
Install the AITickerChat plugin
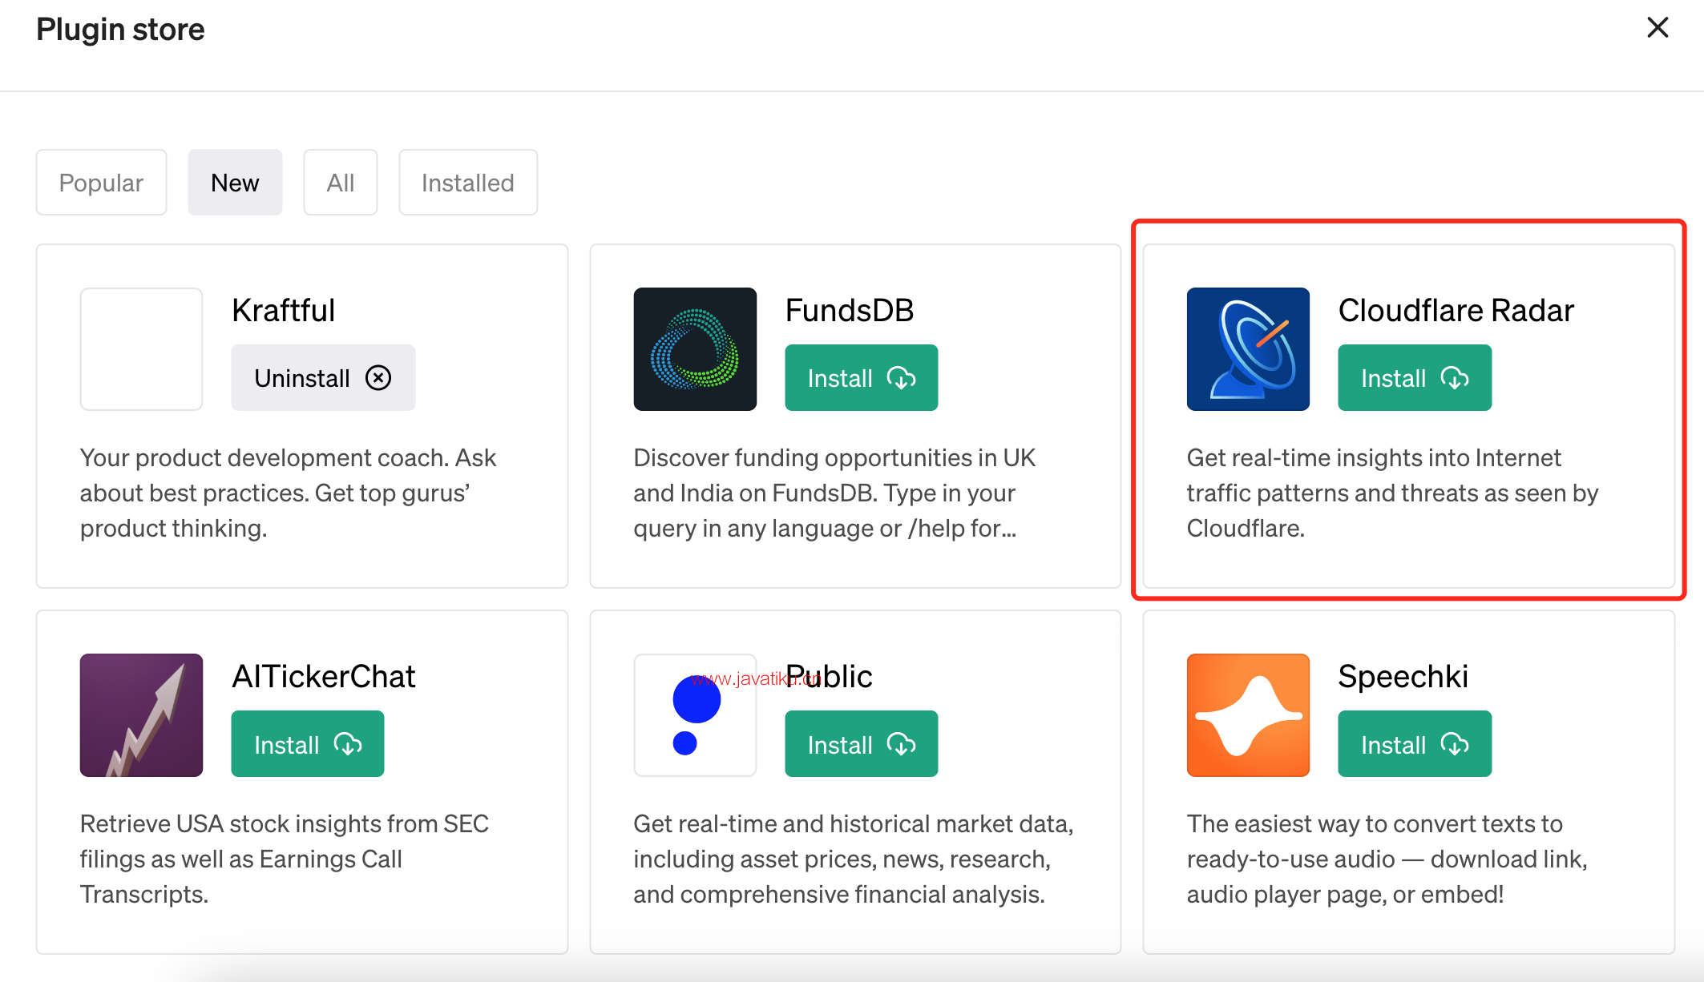coord(308,744)
